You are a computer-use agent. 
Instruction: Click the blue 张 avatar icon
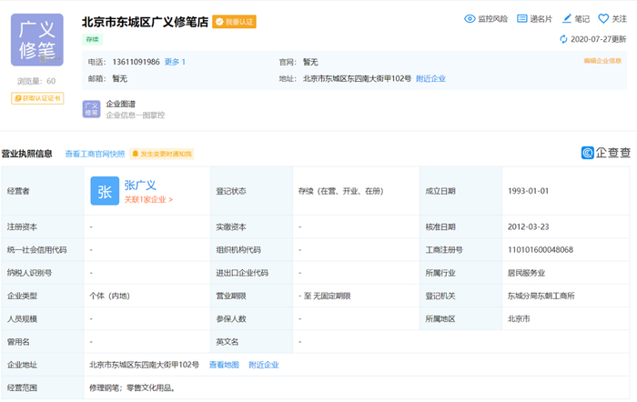click(x=104, y=192)
